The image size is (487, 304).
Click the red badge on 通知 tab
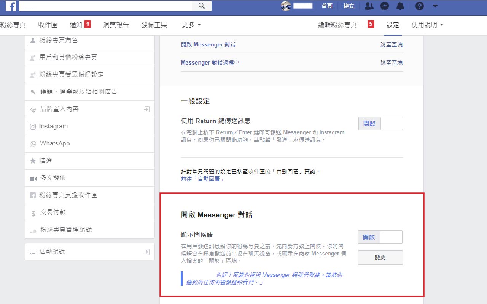coord(88,24)
